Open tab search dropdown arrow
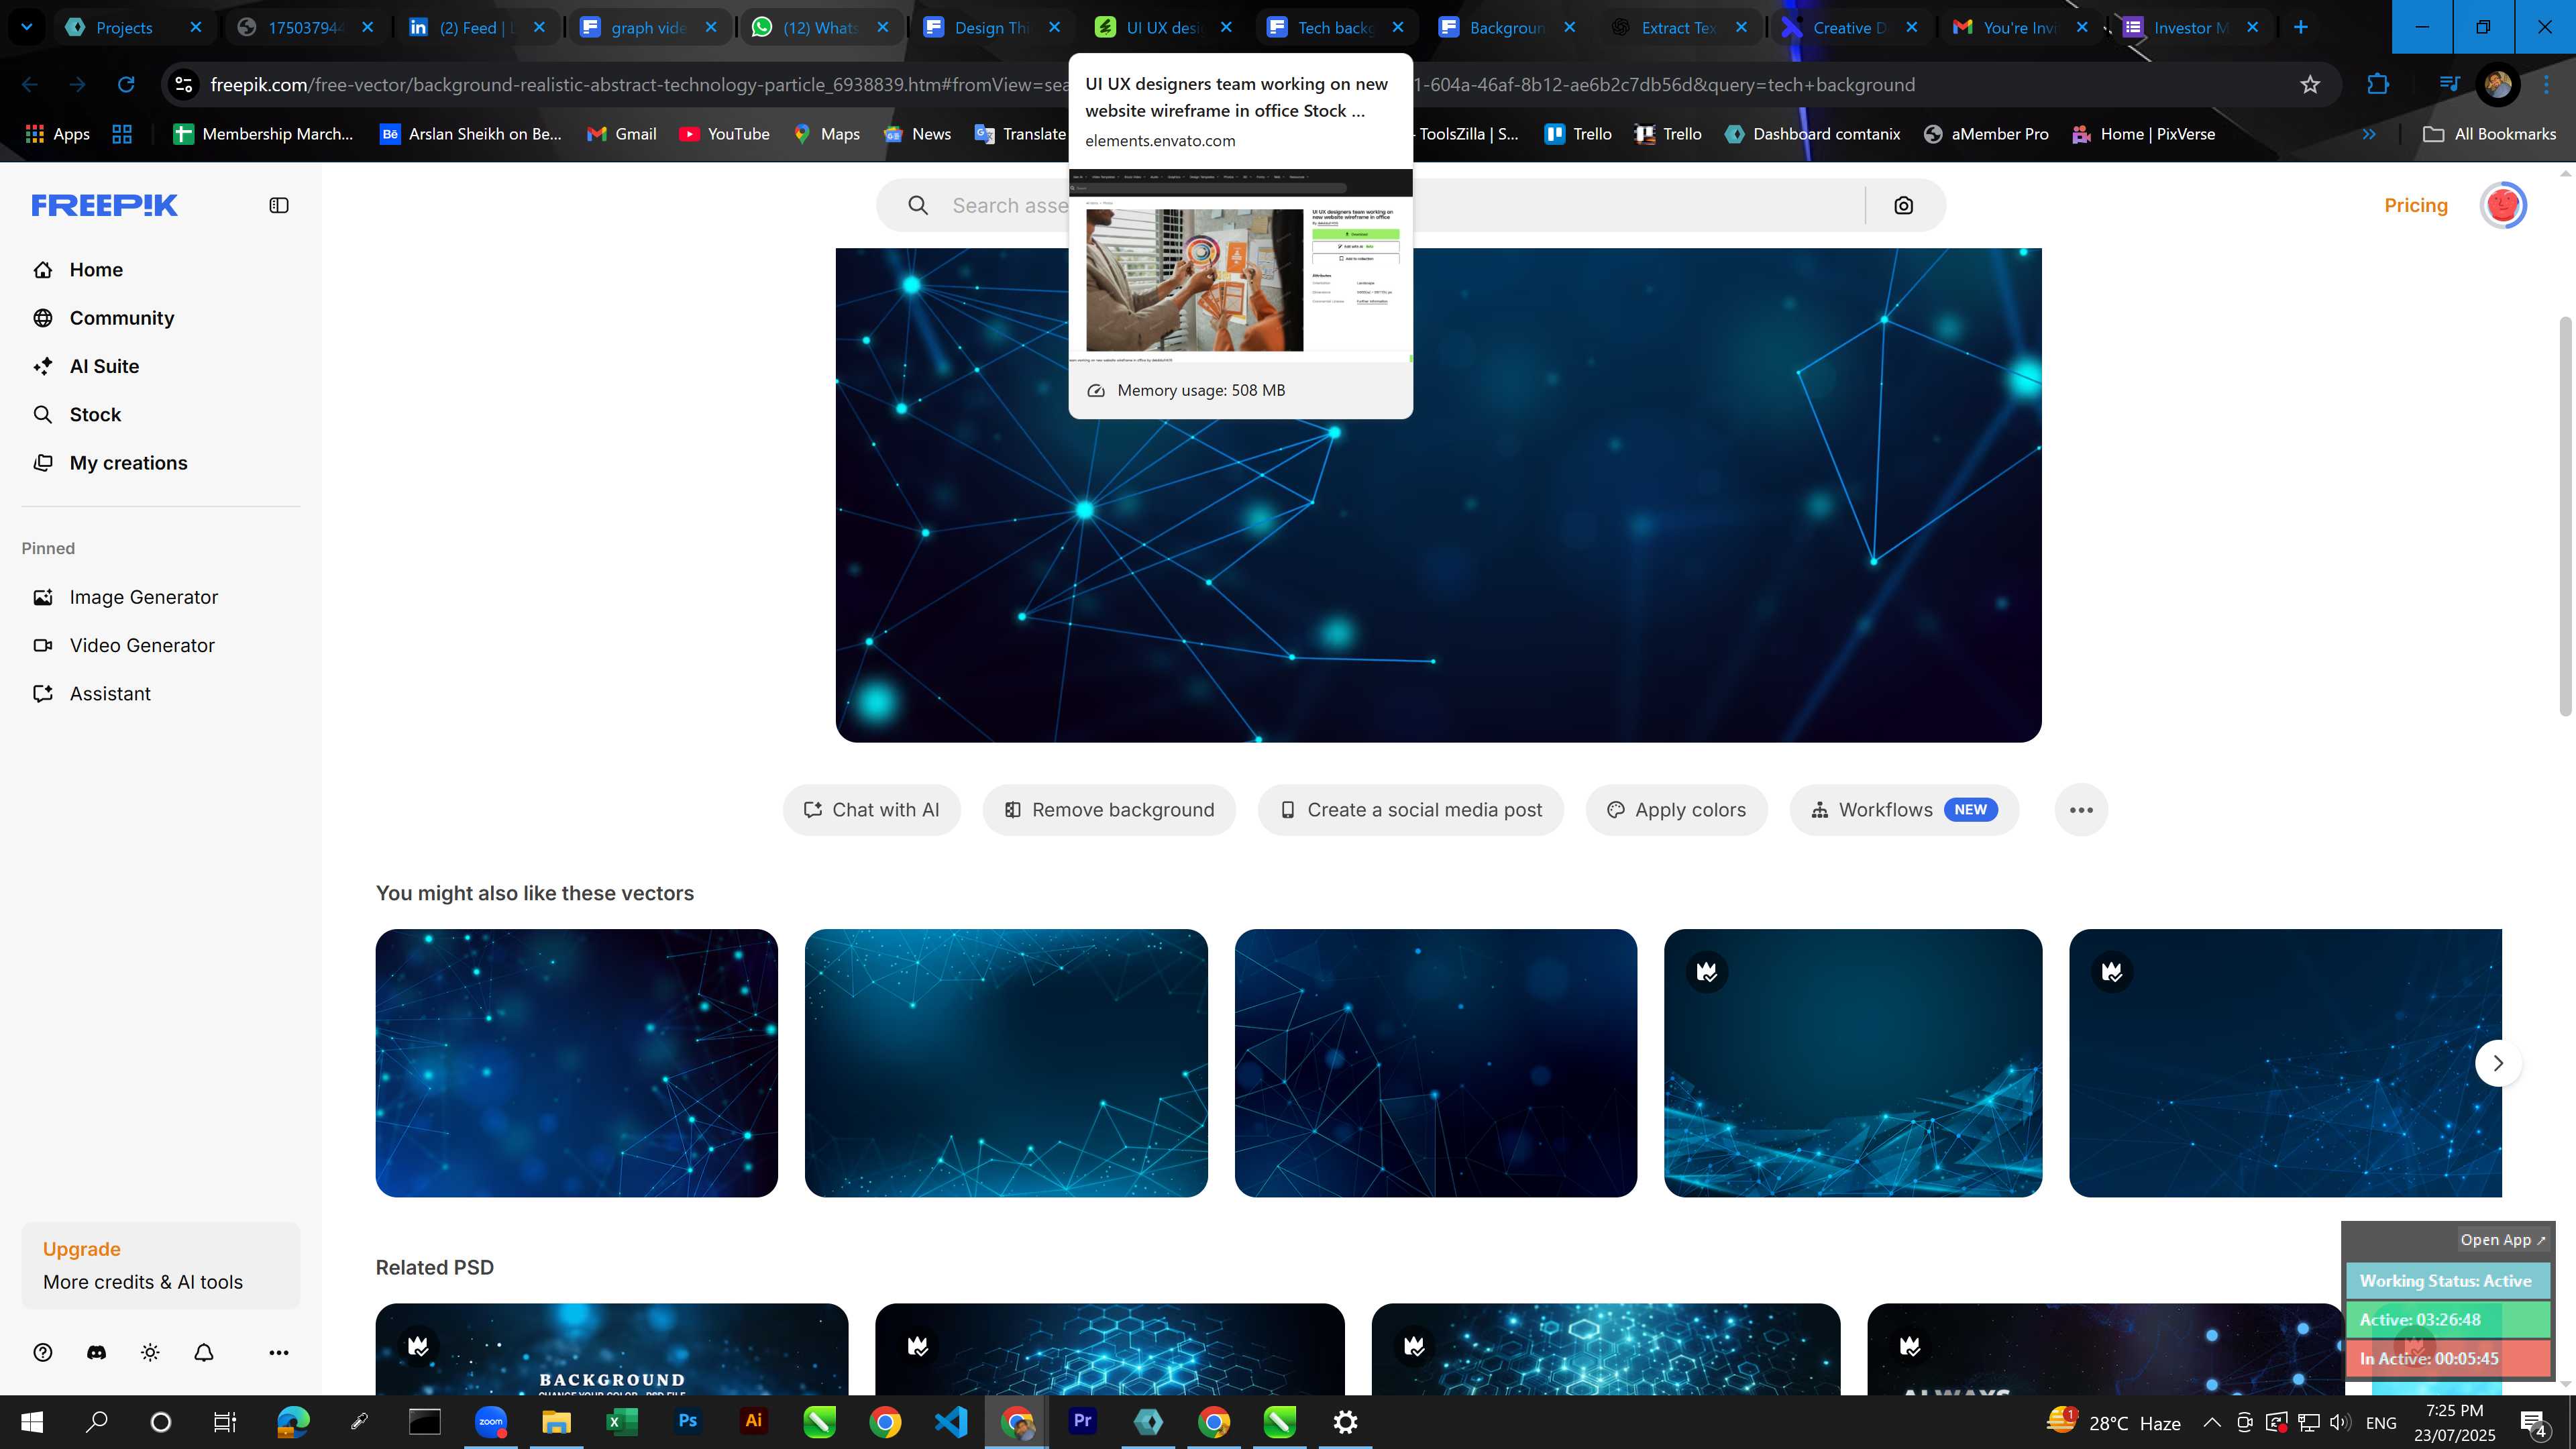This screenshot has height=1449, width=2576. [27, 27]
